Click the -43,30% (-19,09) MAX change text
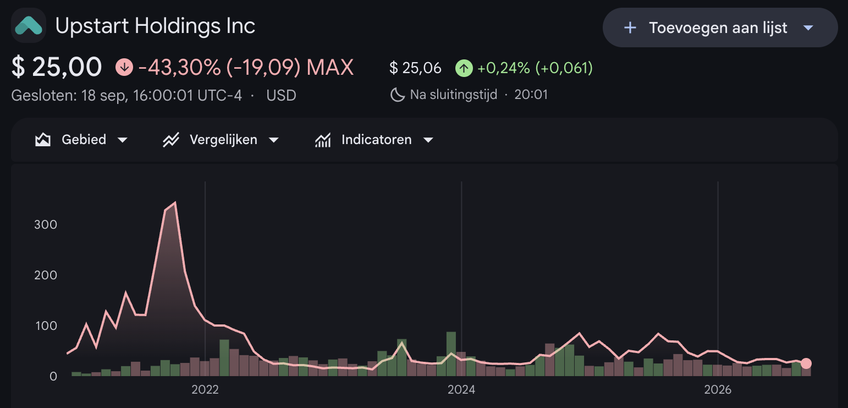Viewport: 848px width, 408px height. click(x=246, y=67)
